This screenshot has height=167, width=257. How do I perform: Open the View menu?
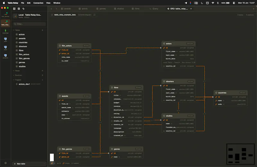tap(49, 3)
